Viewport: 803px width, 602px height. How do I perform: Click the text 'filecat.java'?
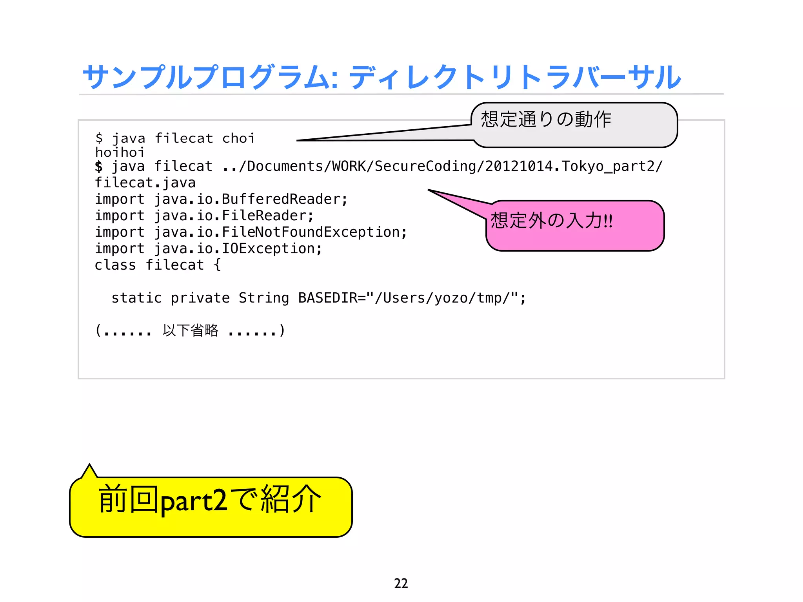[x=145, y=183]
